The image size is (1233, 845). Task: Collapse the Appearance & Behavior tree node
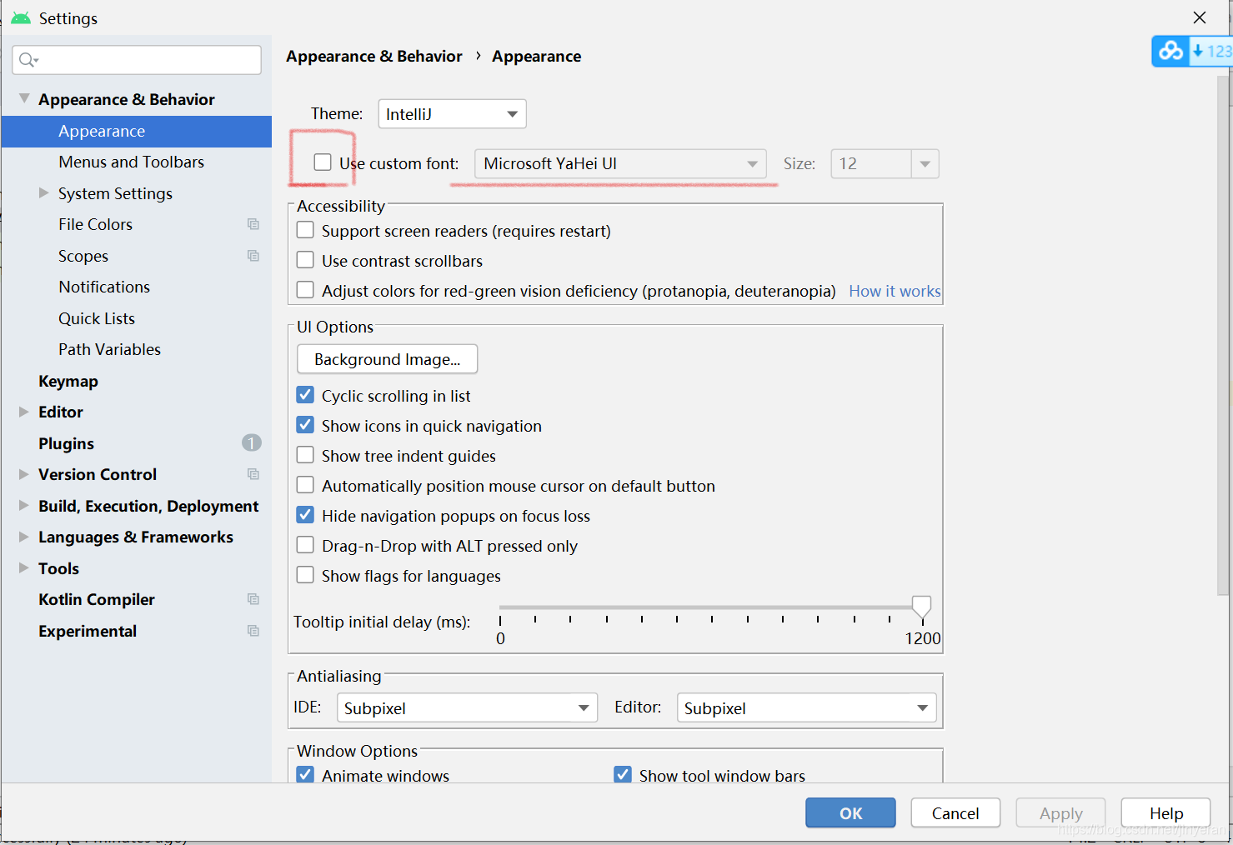pos(24,98)
